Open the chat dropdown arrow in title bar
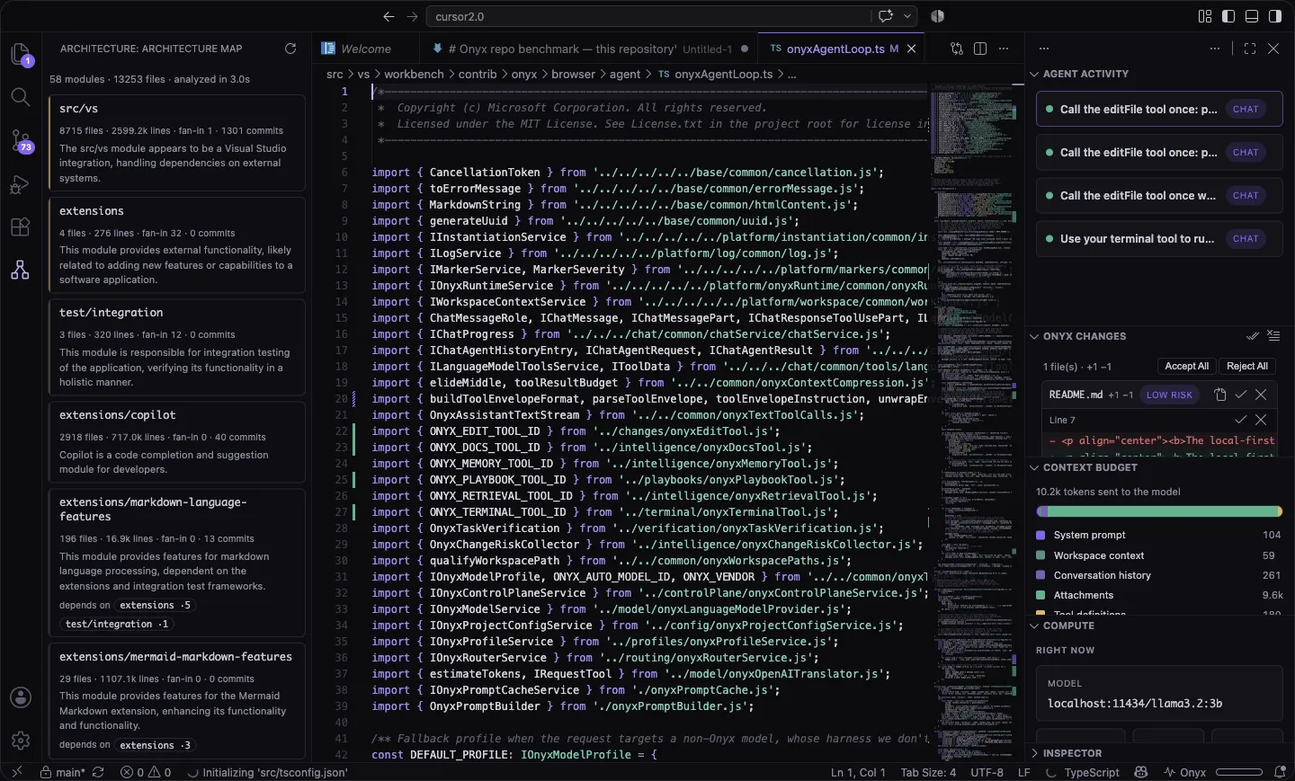This screenshot has width=1295, height=781. pyautogui.click(x=908, y=16)
